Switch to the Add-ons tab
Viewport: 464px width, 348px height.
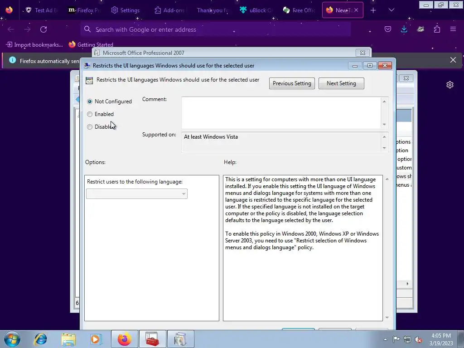(169, 10)
